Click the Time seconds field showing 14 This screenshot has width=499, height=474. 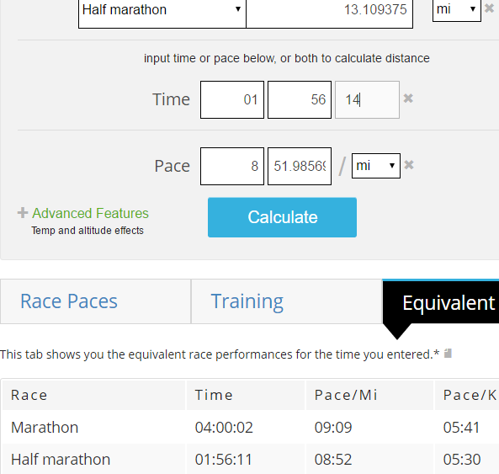coord(367,99)
